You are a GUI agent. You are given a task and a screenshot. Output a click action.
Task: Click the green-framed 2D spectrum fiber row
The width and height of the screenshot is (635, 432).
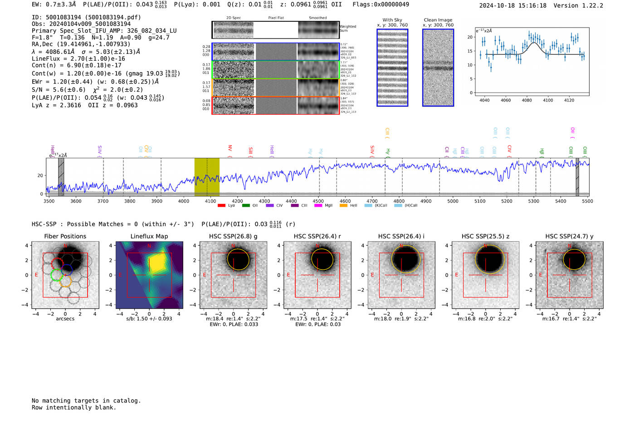click(x=275, y=70)
